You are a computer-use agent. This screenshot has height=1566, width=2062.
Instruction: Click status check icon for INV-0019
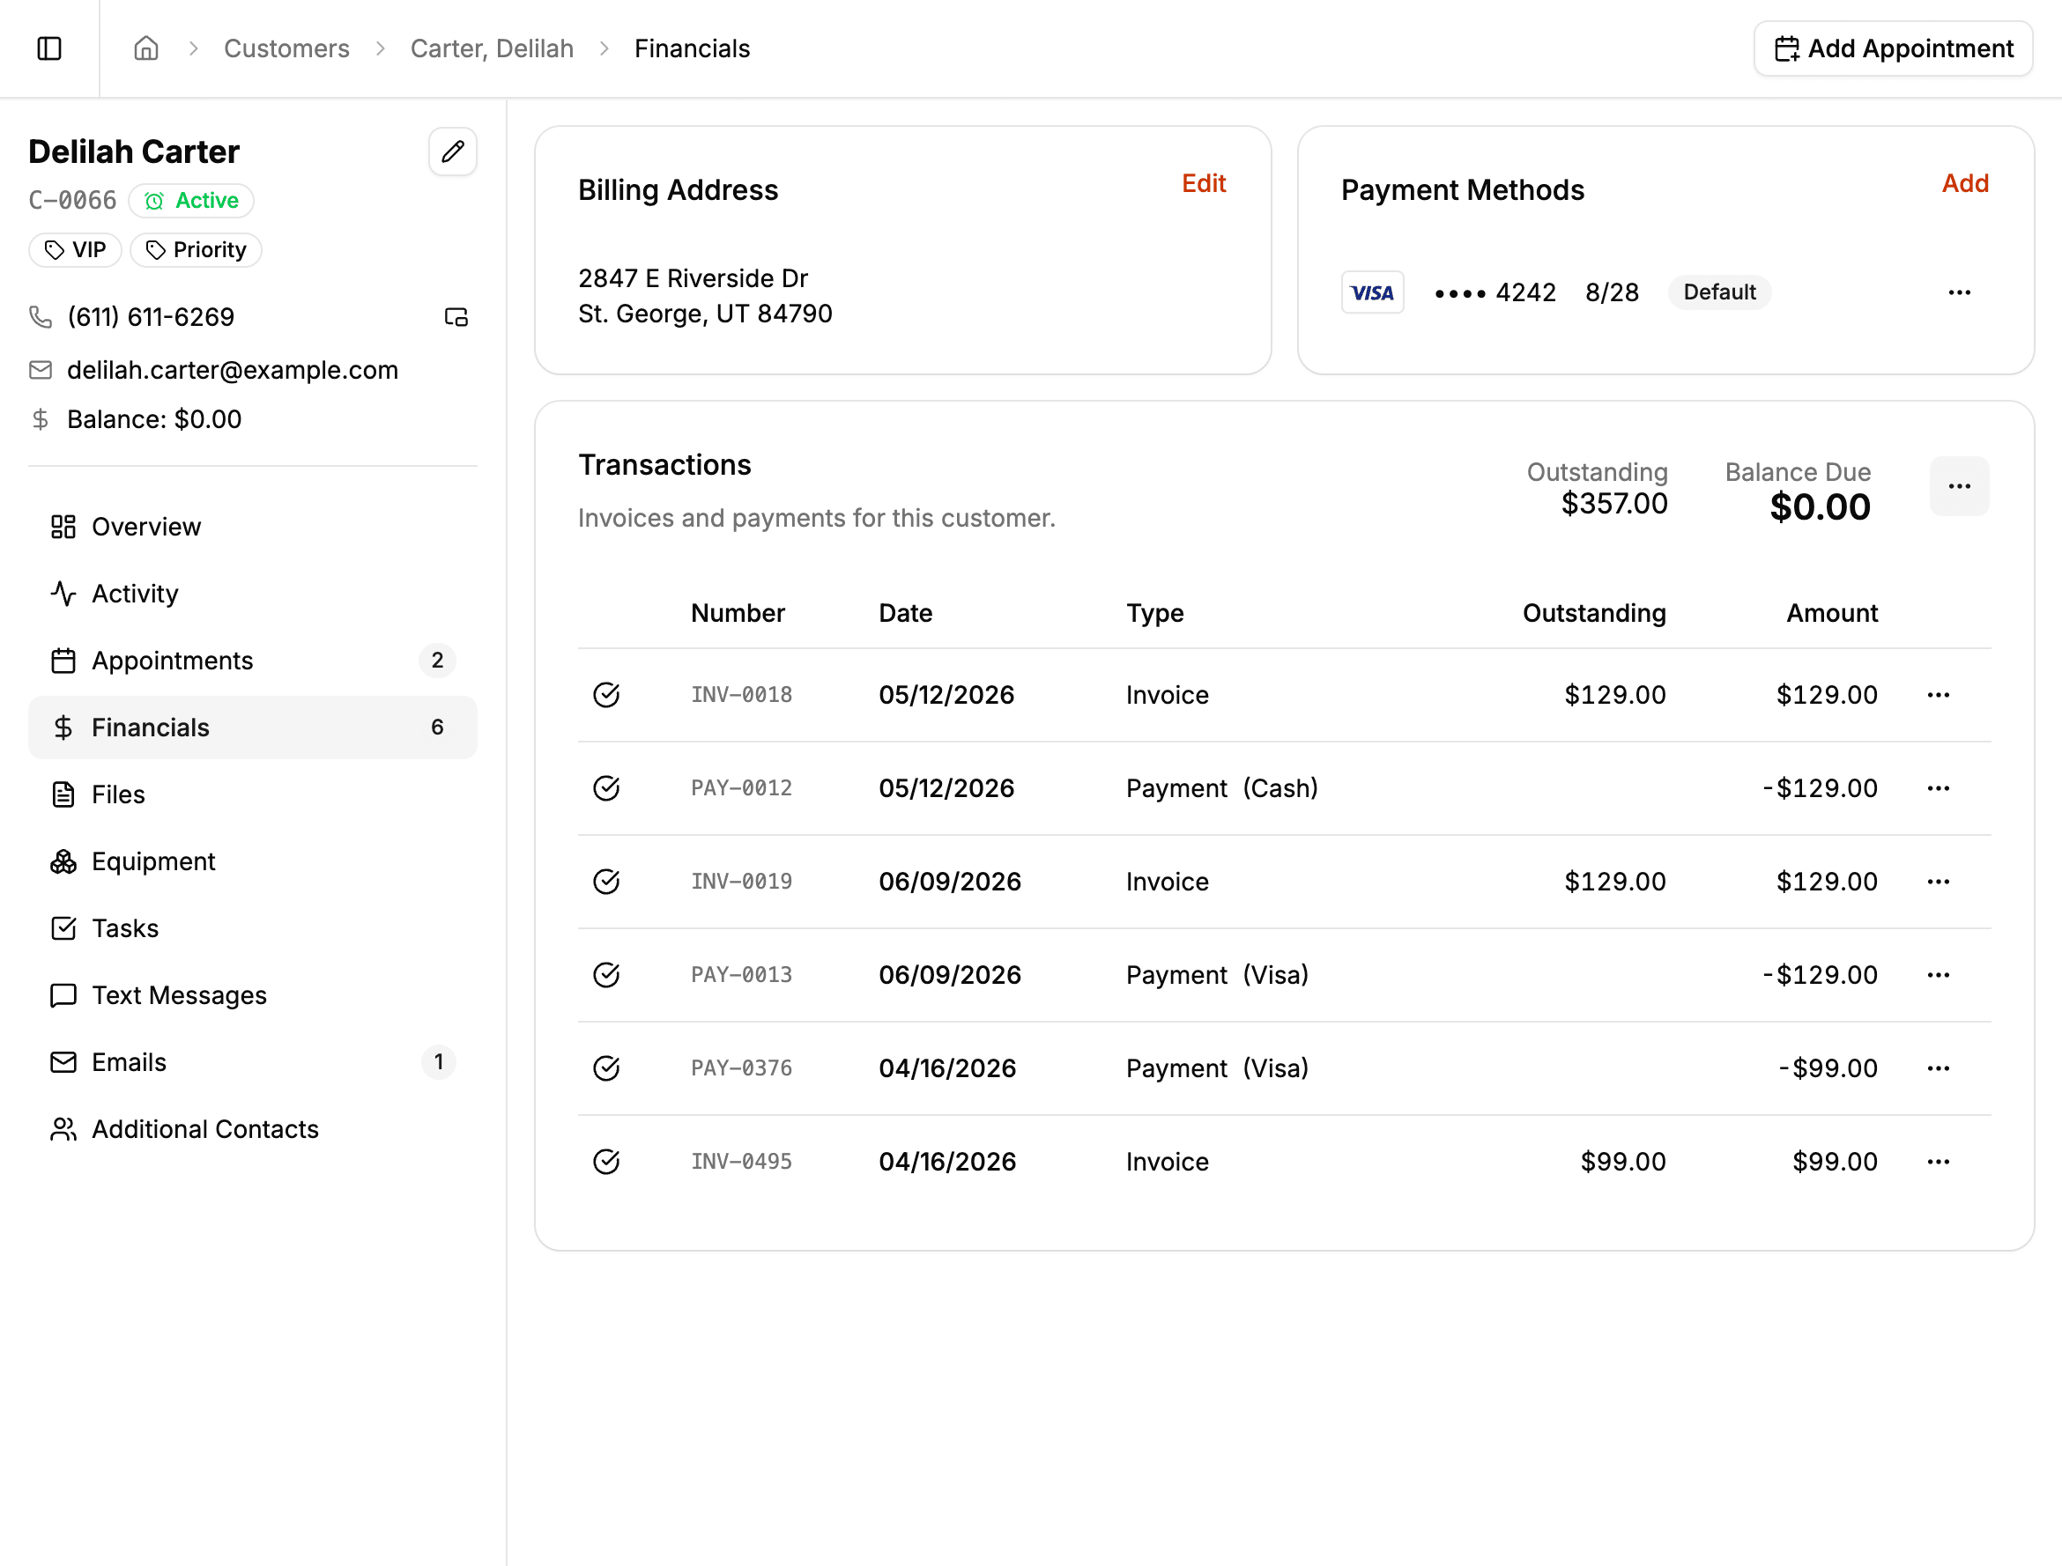[606, 882]
